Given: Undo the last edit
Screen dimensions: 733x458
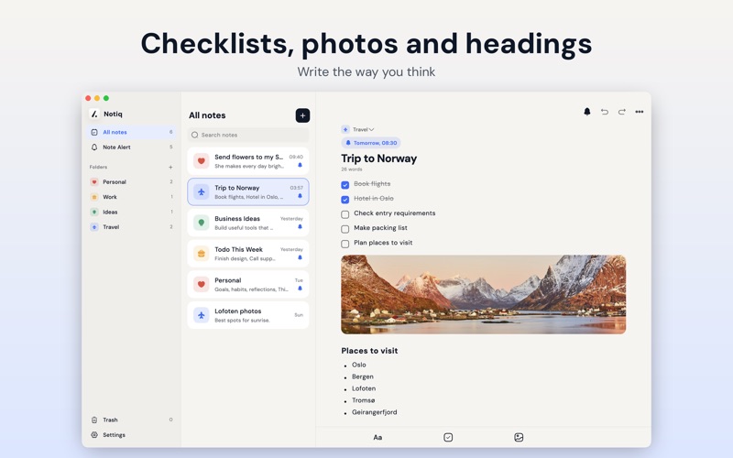Looking at the screenshot, I should point(605,112).
